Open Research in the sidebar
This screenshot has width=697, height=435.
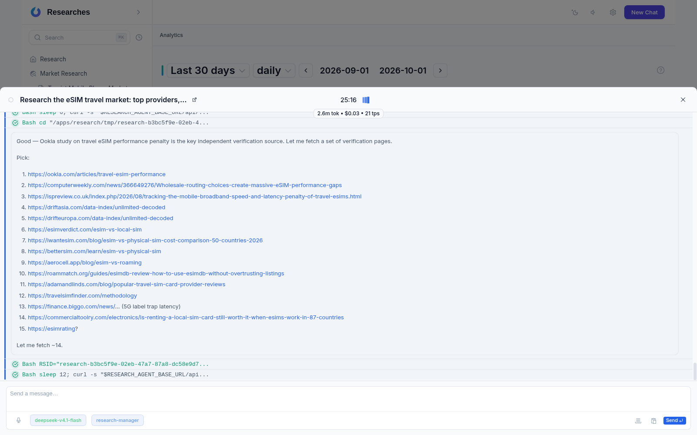click(53, 59)
